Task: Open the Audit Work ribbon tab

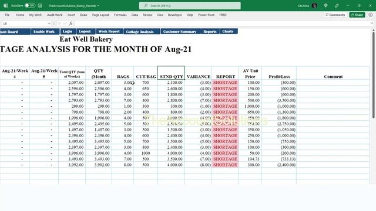Action: 55,15
